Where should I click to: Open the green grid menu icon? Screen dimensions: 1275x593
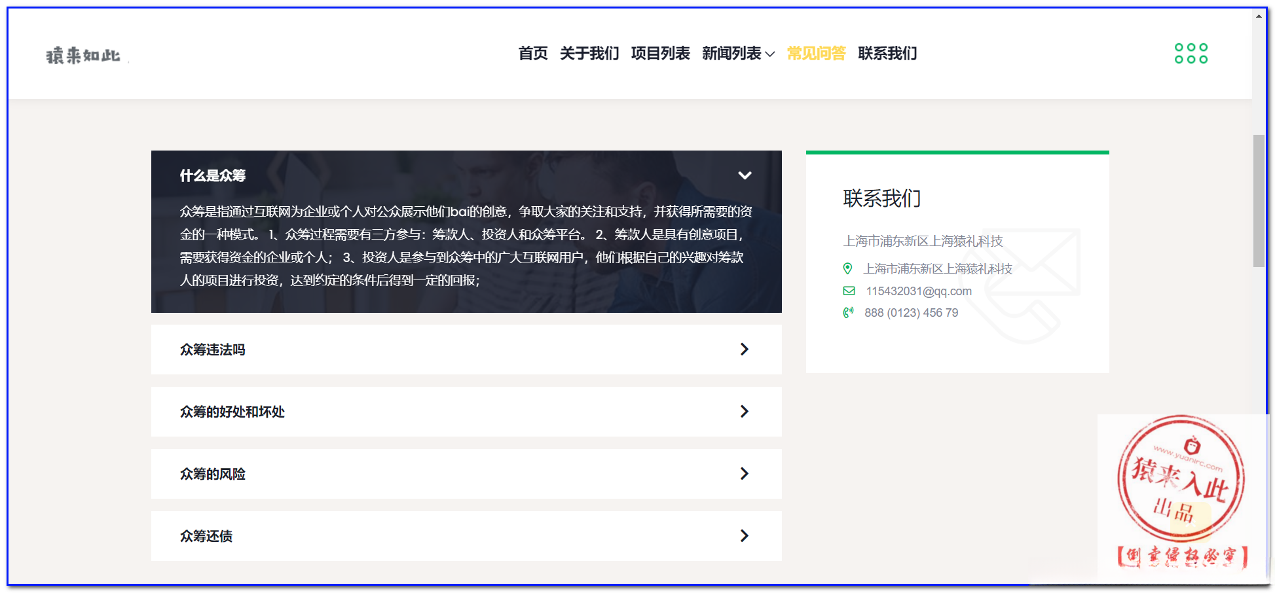tap(1190, 53)
